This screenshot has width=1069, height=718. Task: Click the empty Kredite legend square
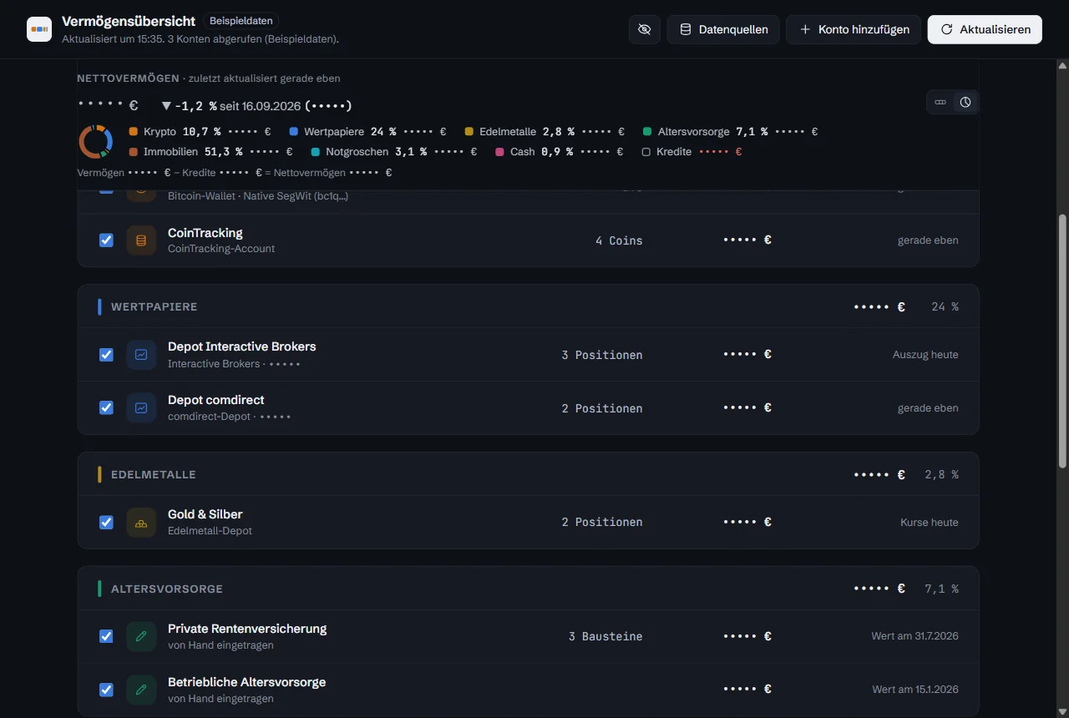pos(646,152)
